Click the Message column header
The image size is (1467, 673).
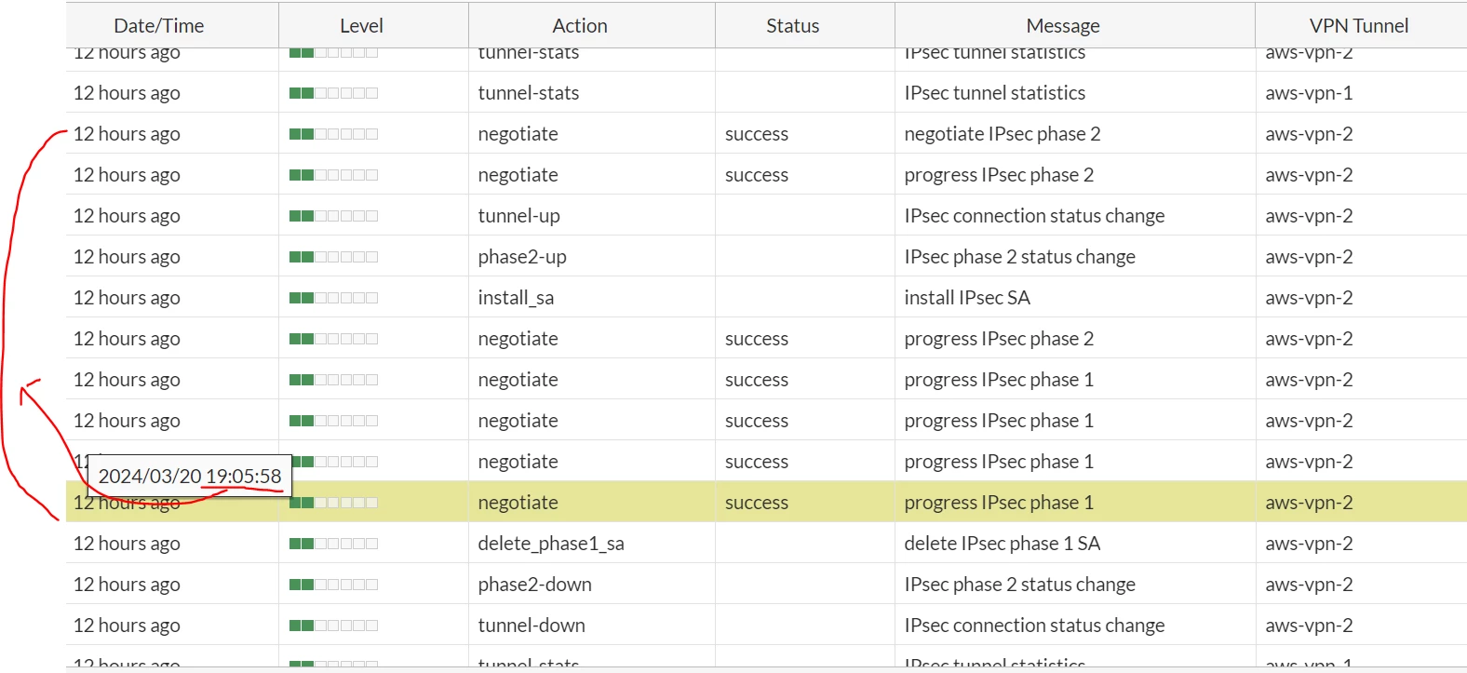pyautogui.click(x=1063, y=26)
